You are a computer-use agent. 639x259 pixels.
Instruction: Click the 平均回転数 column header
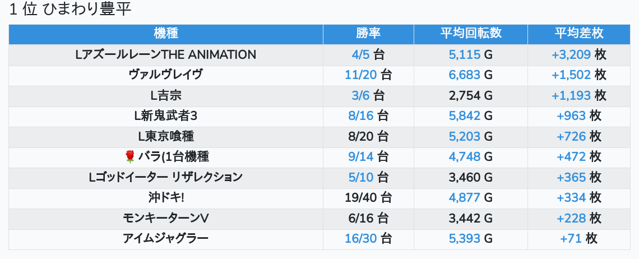471,34
